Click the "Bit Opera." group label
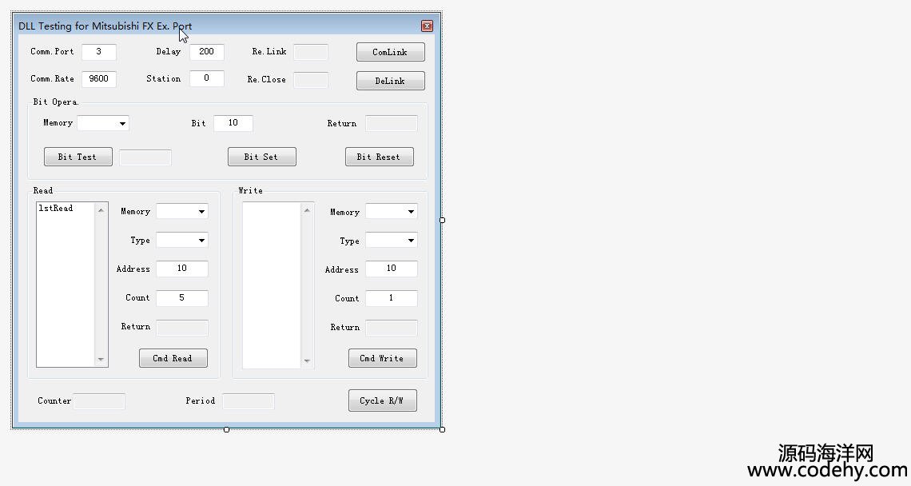 [56, 102]
